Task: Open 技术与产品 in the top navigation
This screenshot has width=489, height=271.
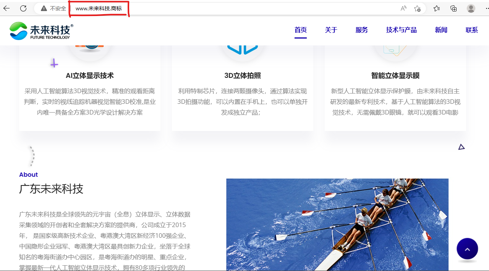Action: (x=402, y=30)
